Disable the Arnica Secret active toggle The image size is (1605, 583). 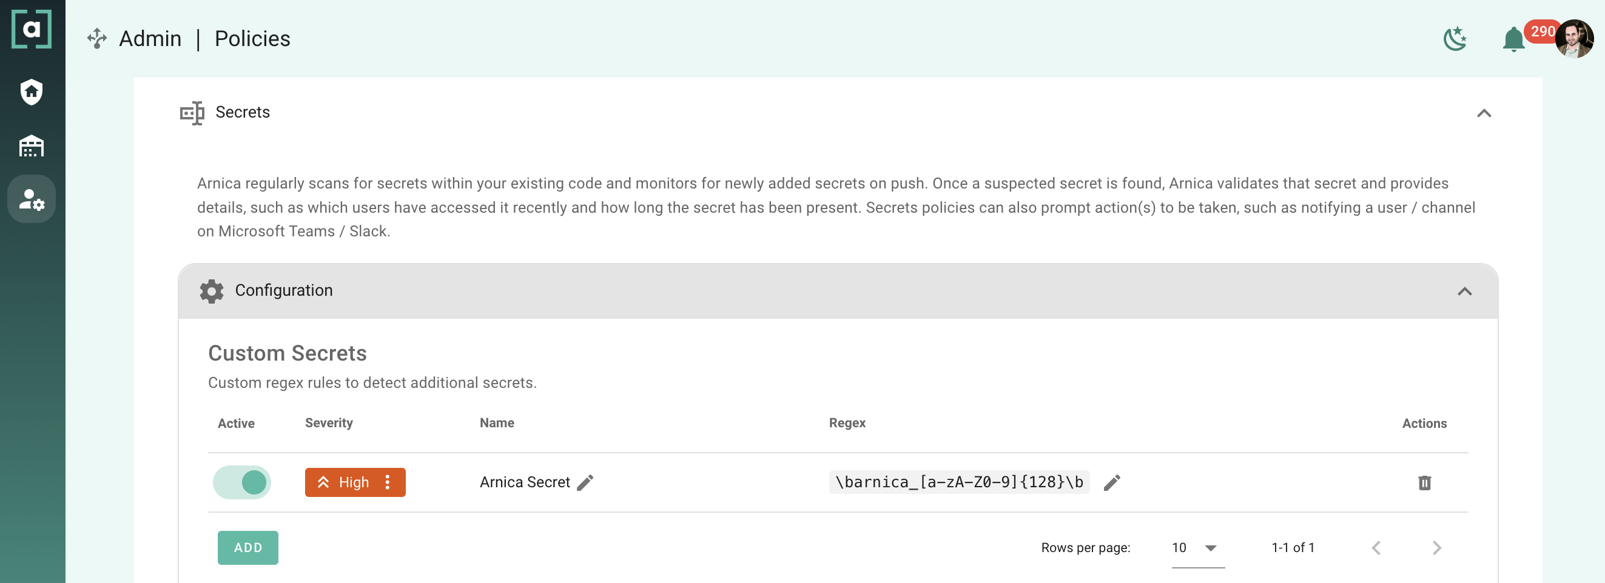tap(242, 483)
